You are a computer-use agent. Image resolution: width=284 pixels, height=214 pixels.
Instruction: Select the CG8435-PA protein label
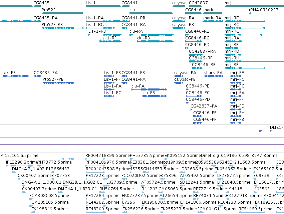coord(46,73)
